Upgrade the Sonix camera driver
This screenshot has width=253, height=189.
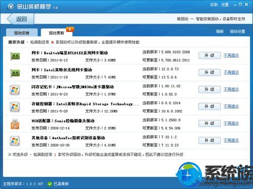coord(209,123)
